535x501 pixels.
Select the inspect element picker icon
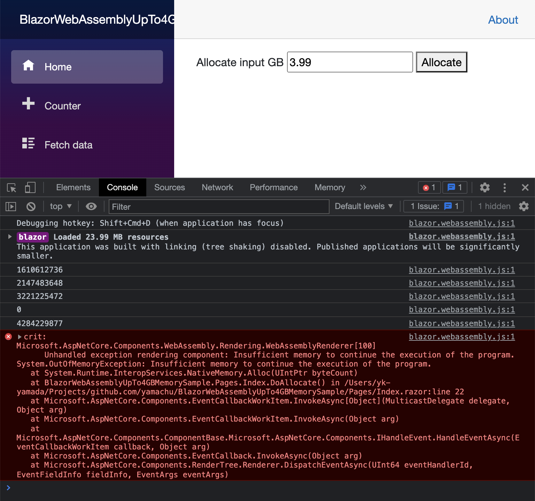click(x=11, y=188)
